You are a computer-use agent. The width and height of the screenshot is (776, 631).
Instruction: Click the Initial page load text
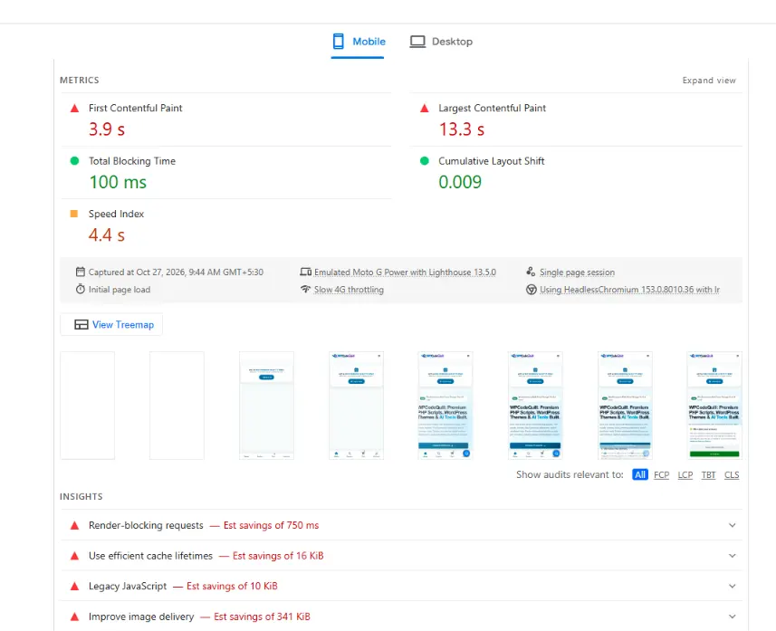pos(120,290)
